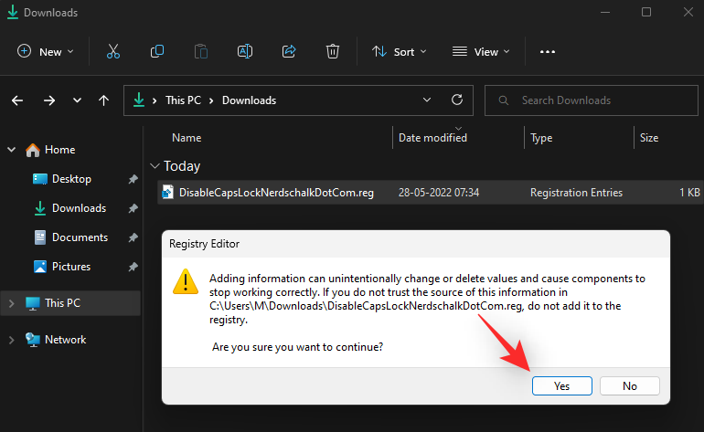This screenshot has width=704, height=432.
Task: Click the Search Downloads field
Action: pyautogui.click(x=592, y=100)
